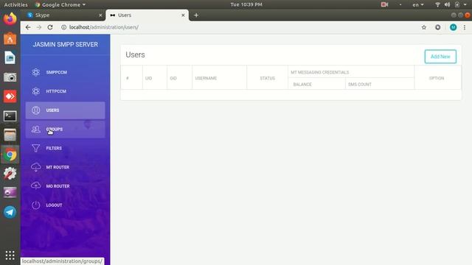Open Terminal from the dock
472x265 pixels.
click(x=10, y=116)
